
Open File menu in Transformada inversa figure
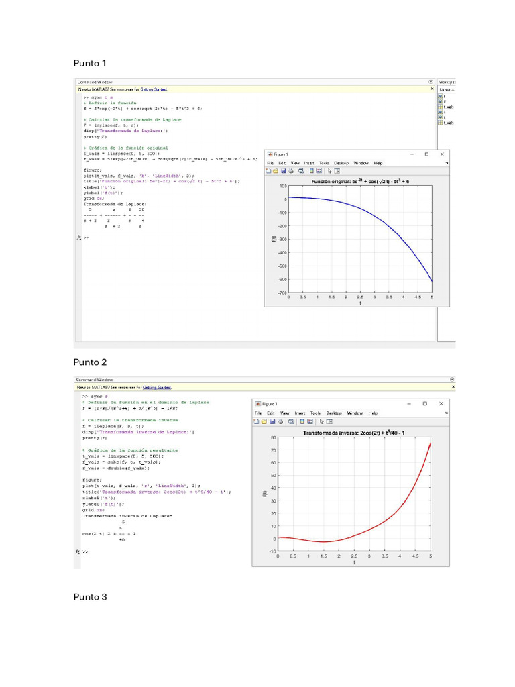click(x=258, y=413)
